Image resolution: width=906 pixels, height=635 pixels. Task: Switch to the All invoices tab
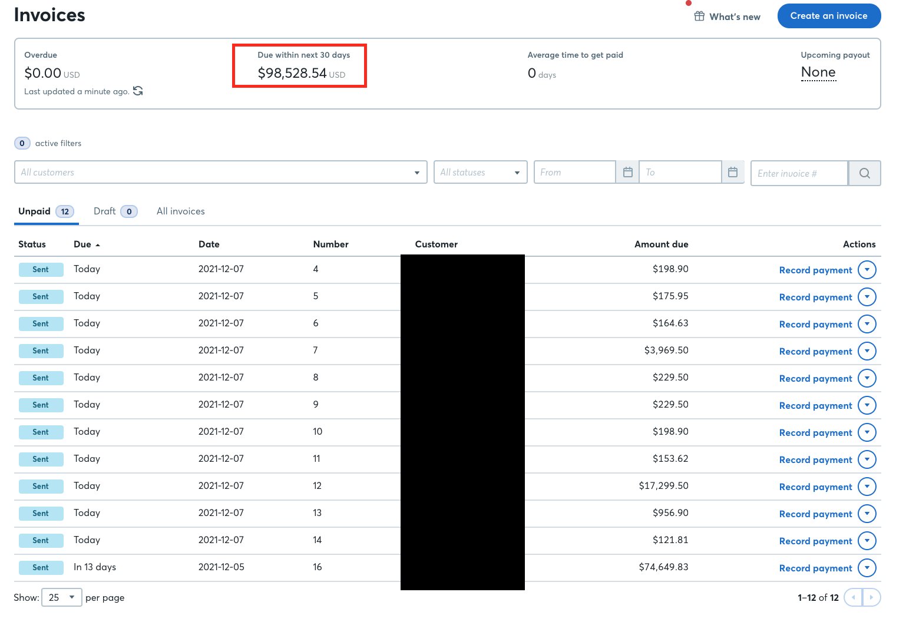coord(181,211)
